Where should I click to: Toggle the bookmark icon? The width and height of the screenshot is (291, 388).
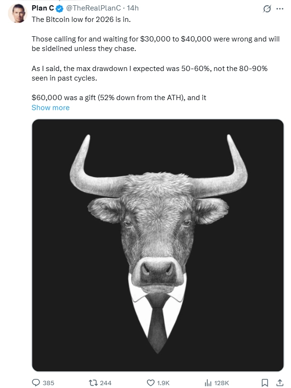point(265,382)
